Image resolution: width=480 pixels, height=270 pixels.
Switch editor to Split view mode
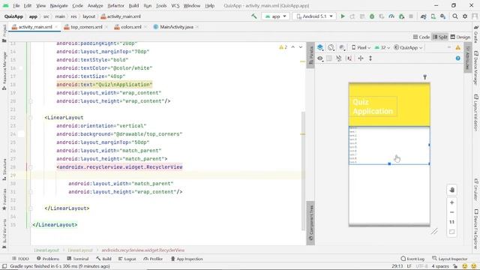pyautogui.click(x=440, y=37)
